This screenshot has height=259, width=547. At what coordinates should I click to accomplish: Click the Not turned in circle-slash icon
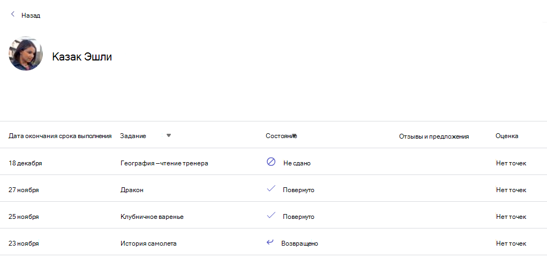pos(271,162)
